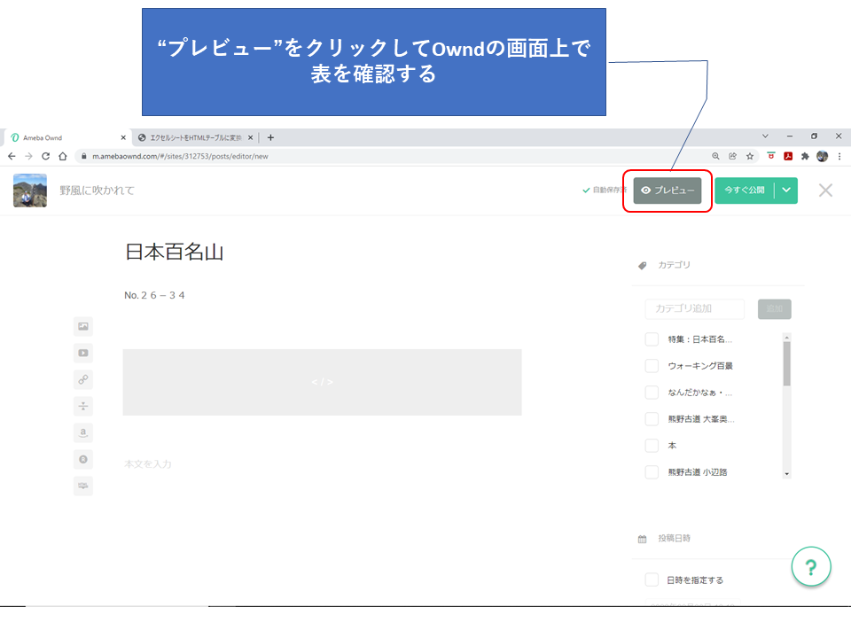Open the Chrome three-dot menu
Image resolution: width=851 pixels, height=638 pixels.
pos(839,156)
